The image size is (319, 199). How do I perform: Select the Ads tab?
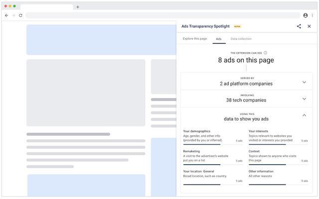(219, 39)
